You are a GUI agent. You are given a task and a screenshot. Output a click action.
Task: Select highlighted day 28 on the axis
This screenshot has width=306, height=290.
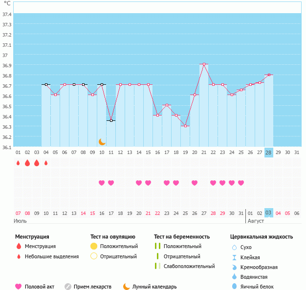pos(268,153)
